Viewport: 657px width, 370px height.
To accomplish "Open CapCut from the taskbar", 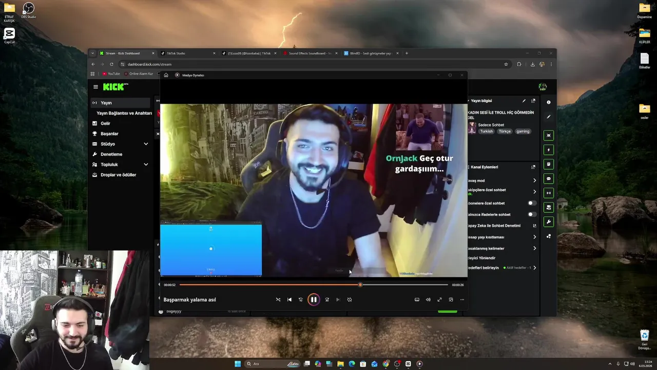I will (x=408, y=364).
